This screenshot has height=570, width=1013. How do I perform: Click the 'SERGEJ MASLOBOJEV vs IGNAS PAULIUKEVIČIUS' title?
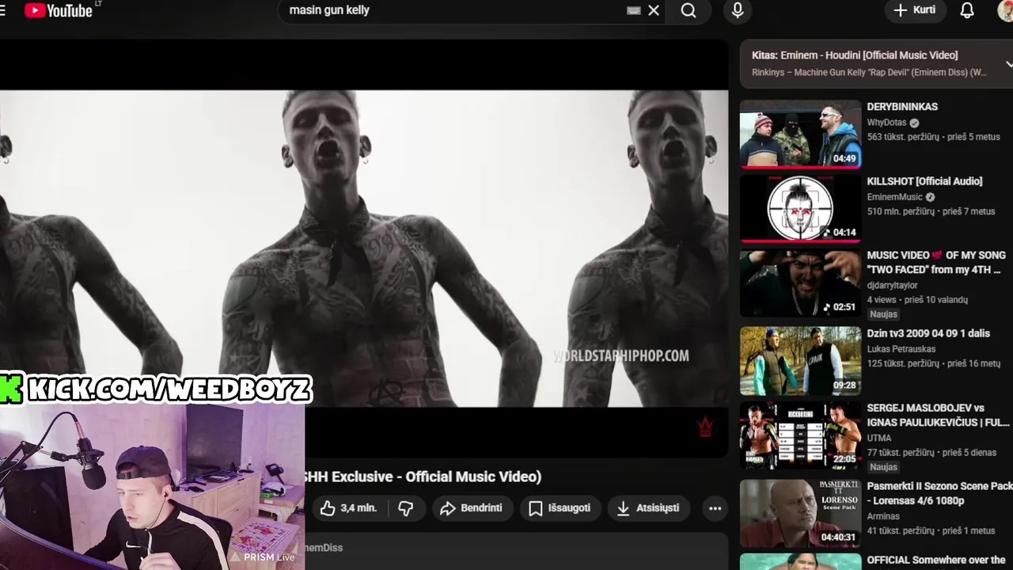938,416
